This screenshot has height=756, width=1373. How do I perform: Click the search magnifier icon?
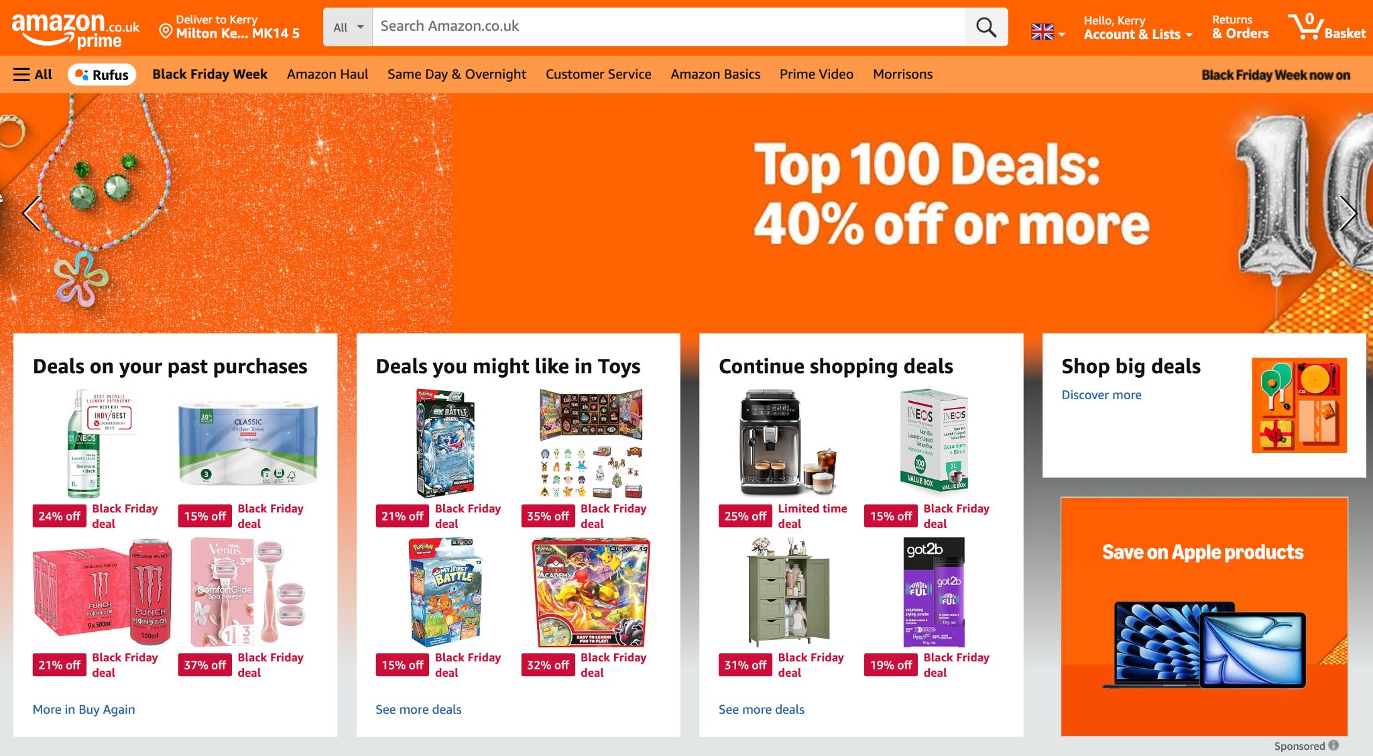tap(985, 27)
